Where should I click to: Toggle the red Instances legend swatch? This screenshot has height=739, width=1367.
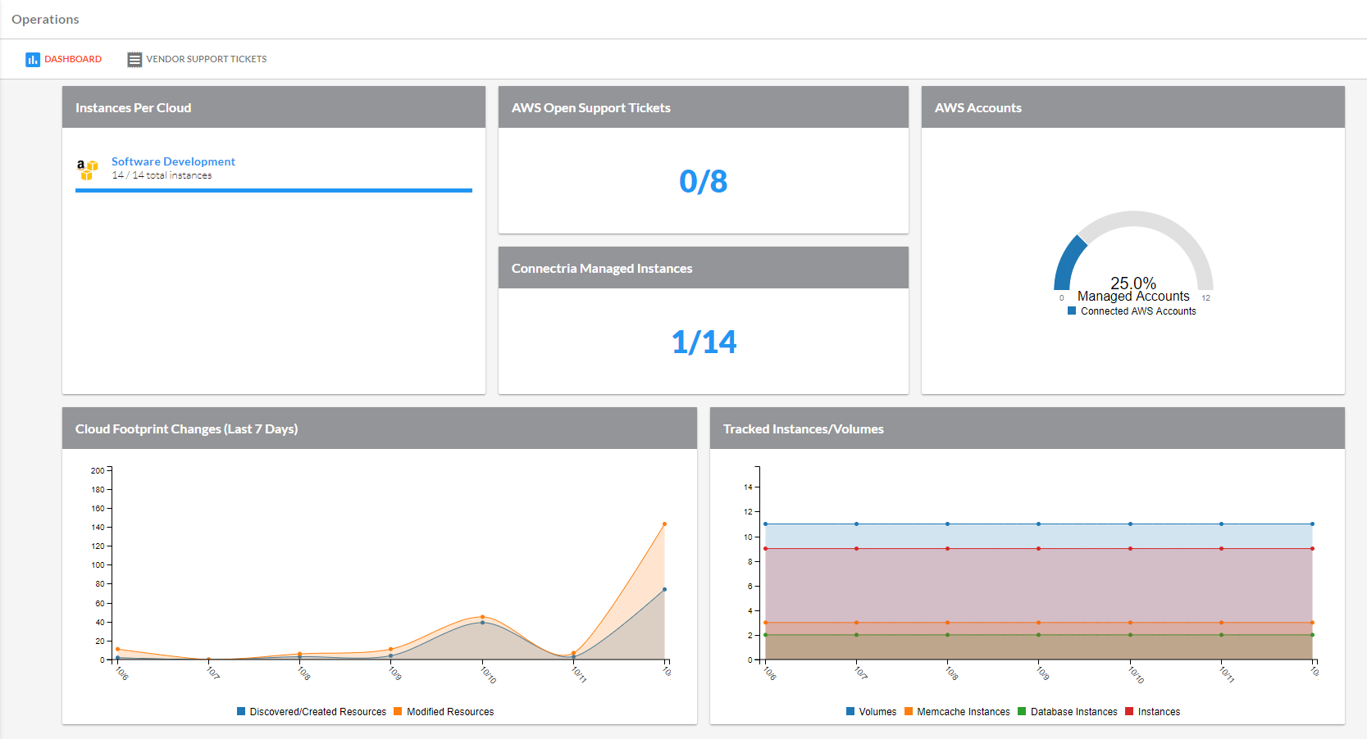click(1129, 711)
